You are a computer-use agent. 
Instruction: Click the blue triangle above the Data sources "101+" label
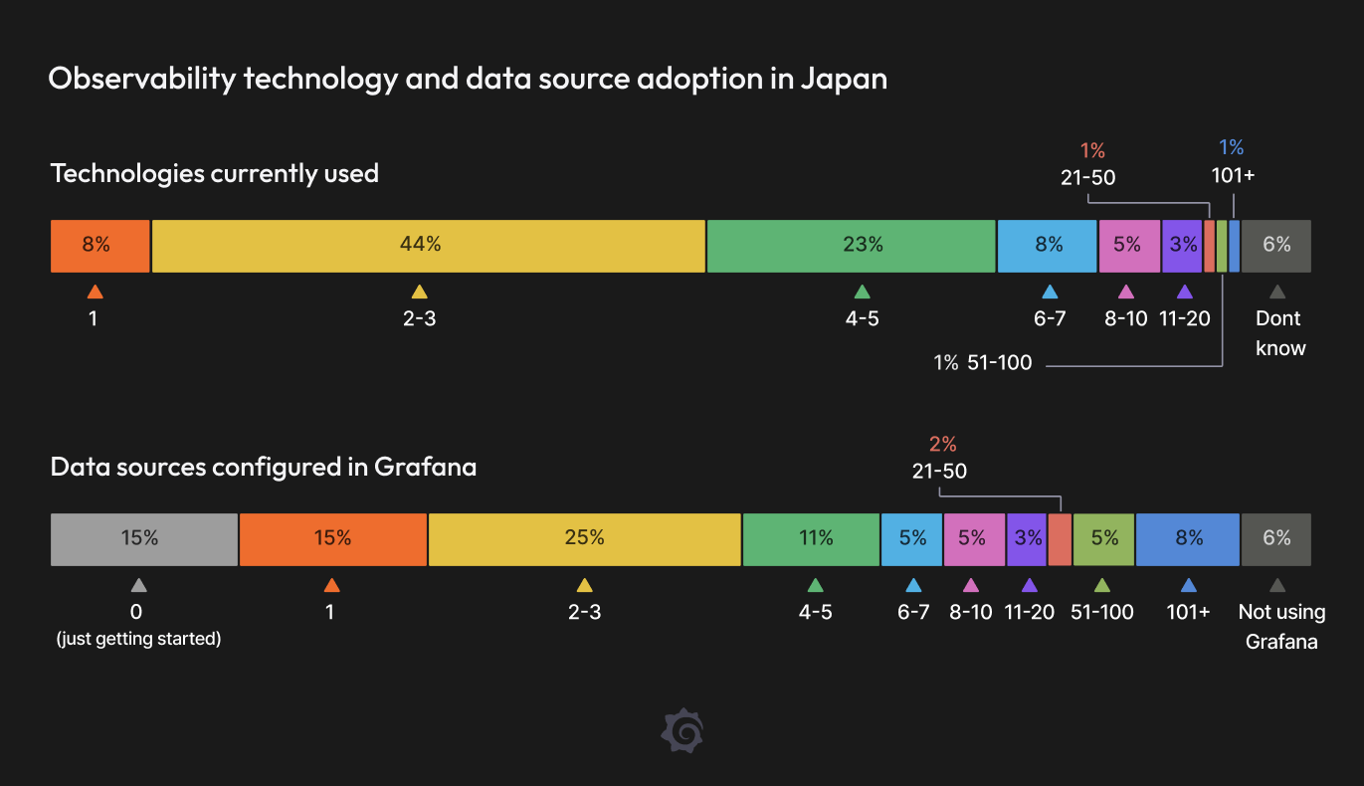1188,585
